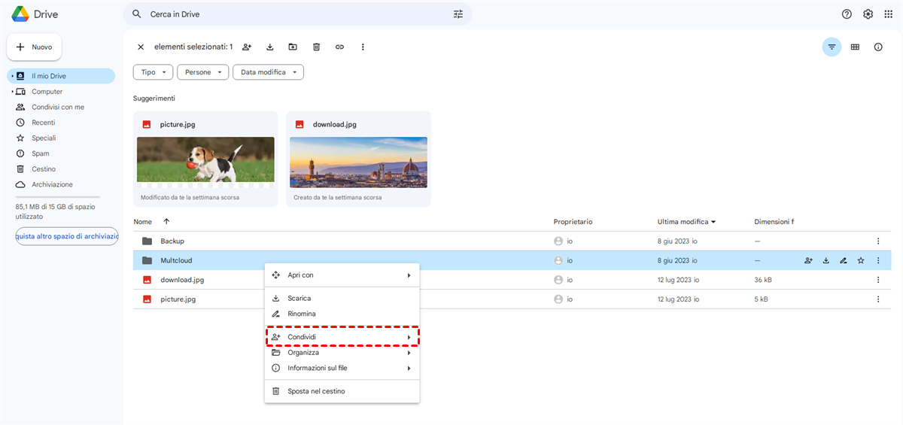Show details info icon at top right
The height and width of the screenshot is (425, 903).
[878, 47]
